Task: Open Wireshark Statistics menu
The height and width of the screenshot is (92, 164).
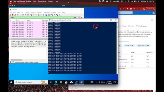Action: (x=40, y=13)
